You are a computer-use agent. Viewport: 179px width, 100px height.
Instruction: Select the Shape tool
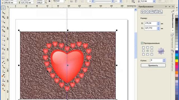point(3,12)
